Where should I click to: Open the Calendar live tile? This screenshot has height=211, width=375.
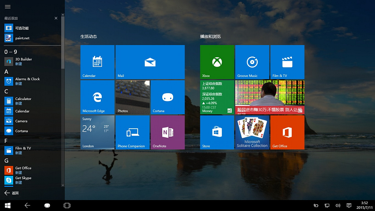point(97,62)
